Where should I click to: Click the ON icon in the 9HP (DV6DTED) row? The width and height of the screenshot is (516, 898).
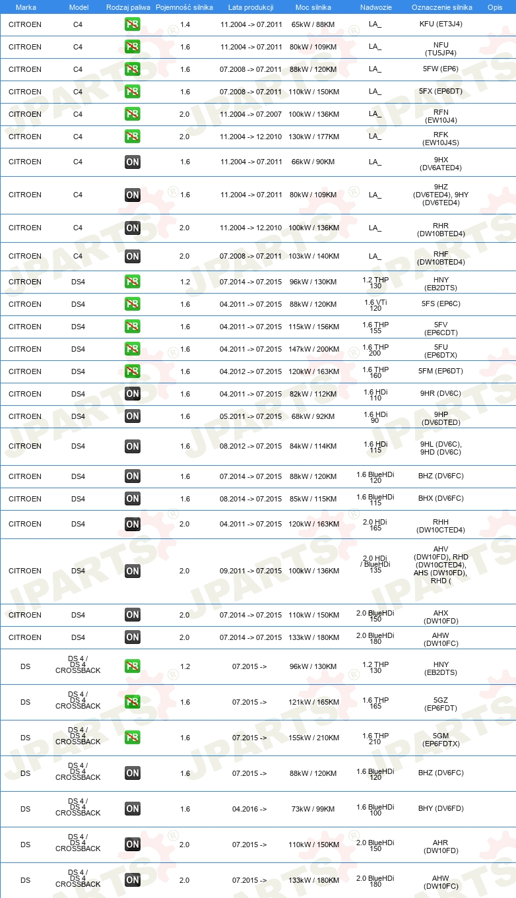click(x=133, y=416)
